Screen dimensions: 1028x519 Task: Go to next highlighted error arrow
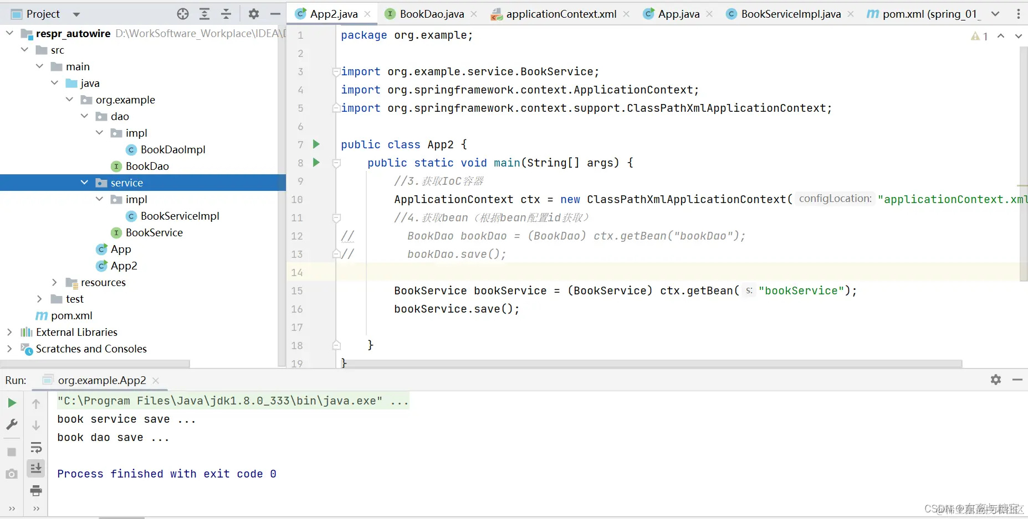1019,36
